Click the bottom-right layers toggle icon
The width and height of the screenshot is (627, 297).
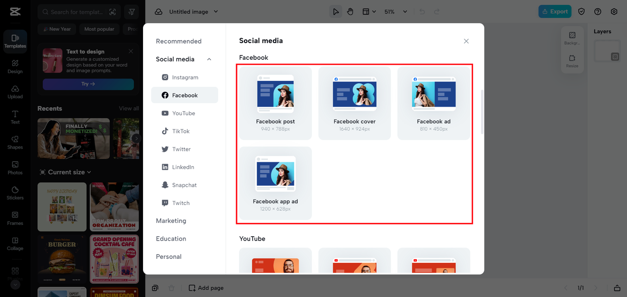click(617, 288)
